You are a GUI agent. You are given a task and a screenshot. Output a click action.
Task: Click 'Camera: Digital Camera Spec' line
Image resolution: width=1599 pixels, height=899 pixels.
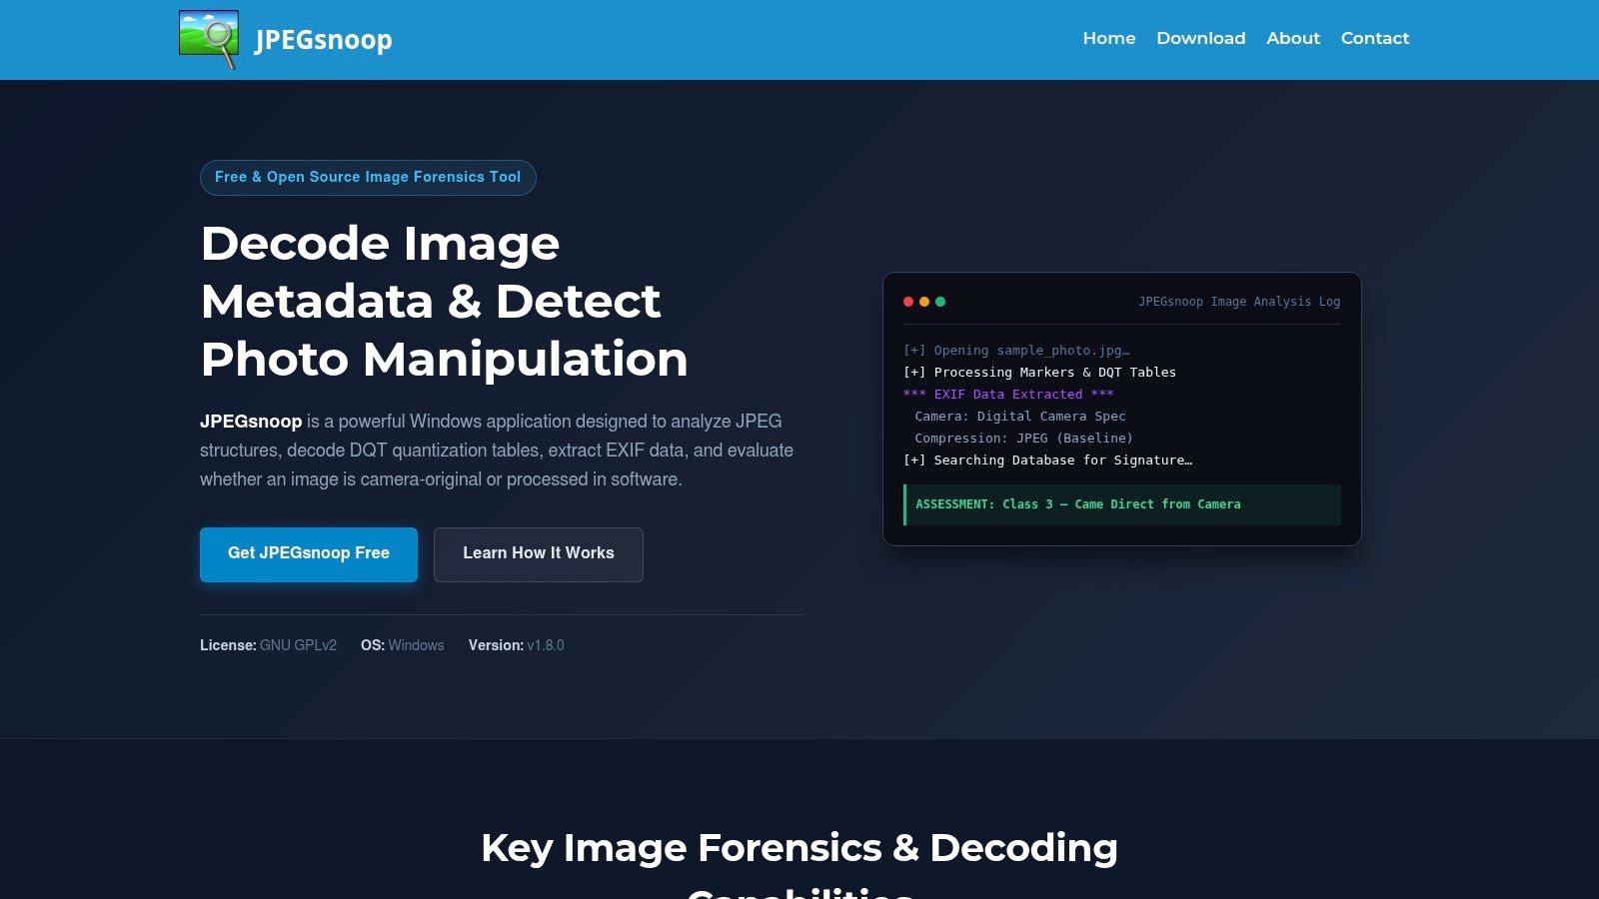1020,417
